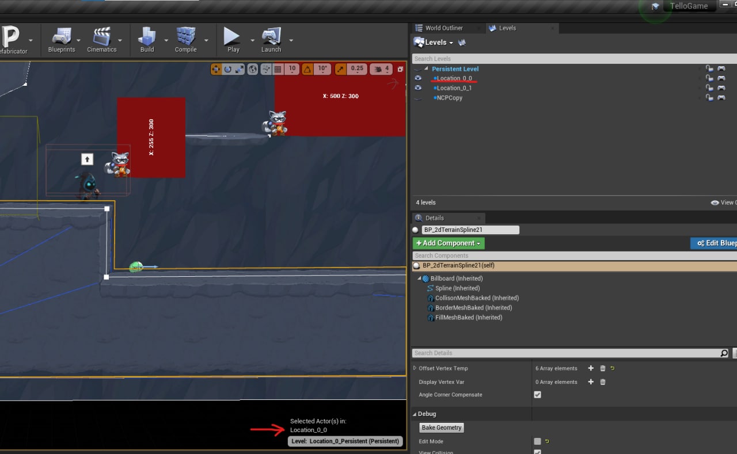
Task: Select the translate gizmo mode in viewport
Action: (x=216, y=69)
